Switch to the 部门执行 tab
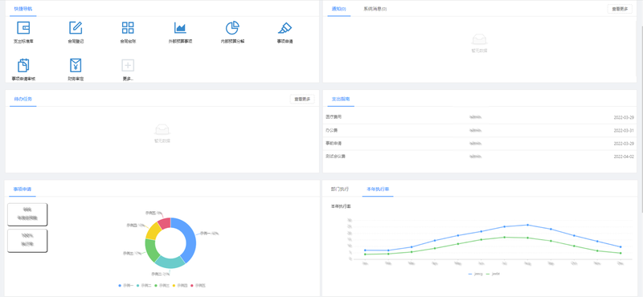Image resolution: width=643 pixels, height=297 pixels. (x=340, y=189)
